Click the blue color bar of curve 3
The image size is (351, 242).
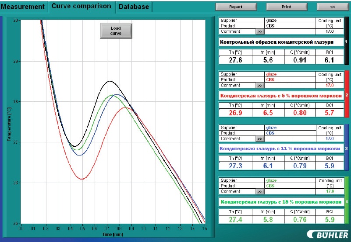tap(347, 148)
